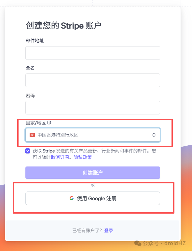Screen dimensions: 192x251
Task: Sign up via 使用 Google 注册 button
Action: (x=93, y=198)
